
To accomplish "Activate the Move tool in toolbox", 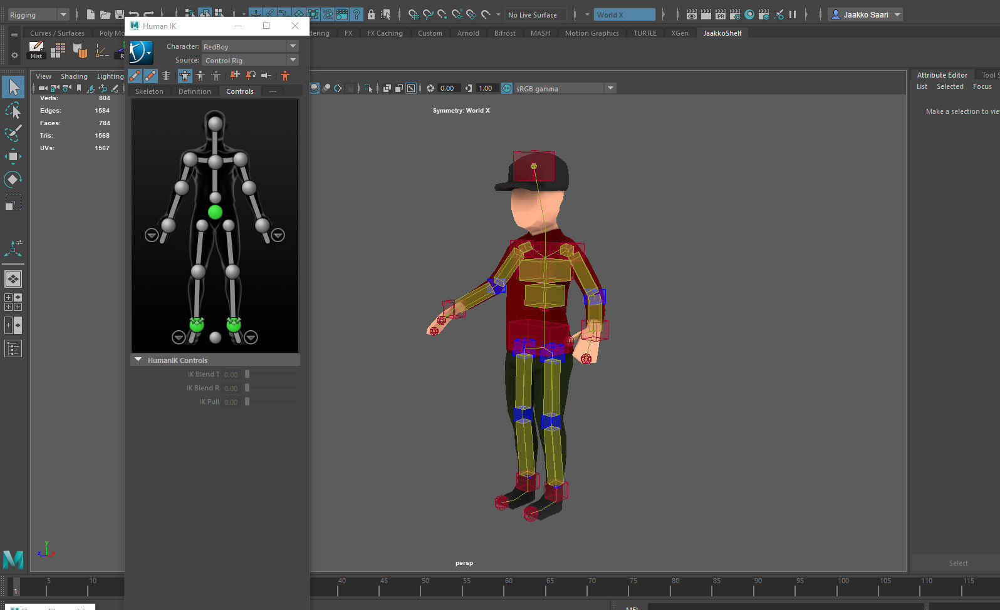I will (13, 156).
